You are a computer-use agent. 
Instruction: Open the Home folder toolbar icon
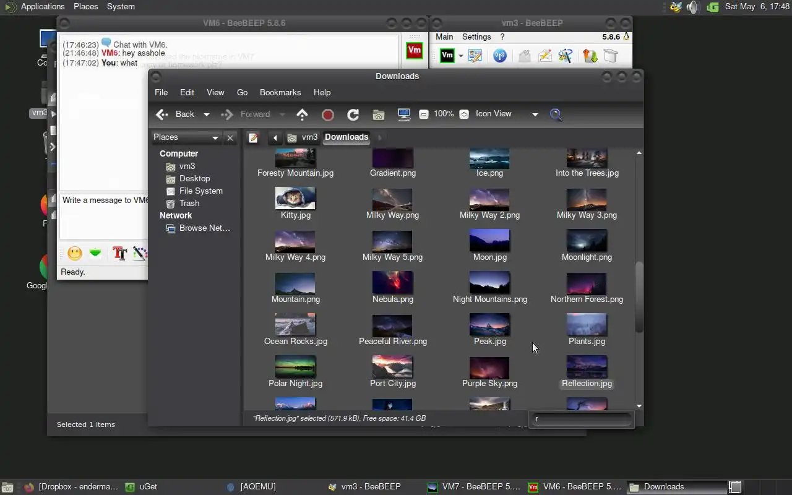pyautogui.click(x=379, y=114)
